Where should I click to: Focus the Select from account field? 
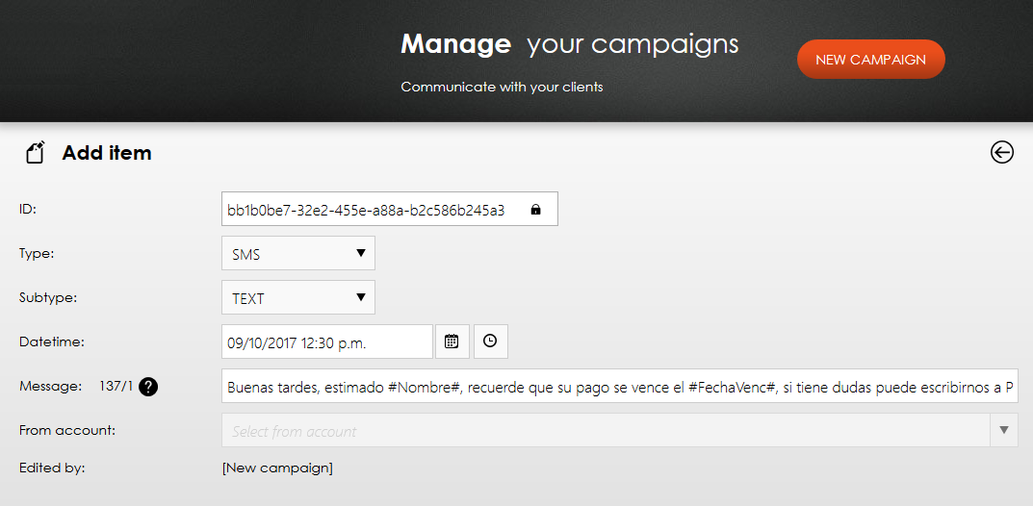606,430
